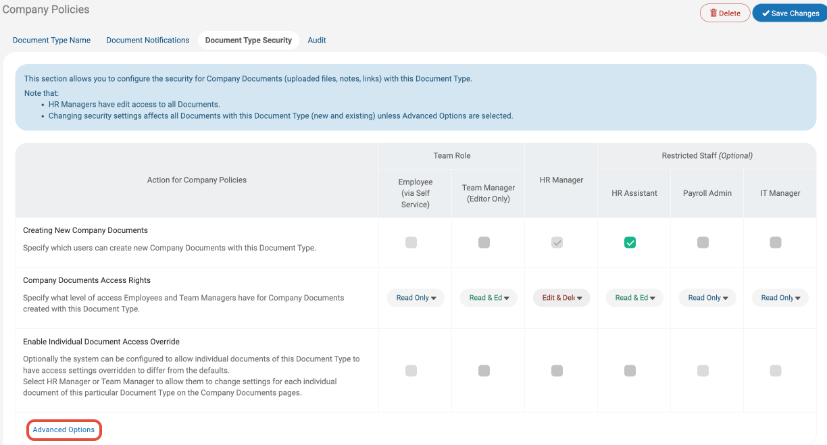Open the Advanced Options link

coord(64,429)
